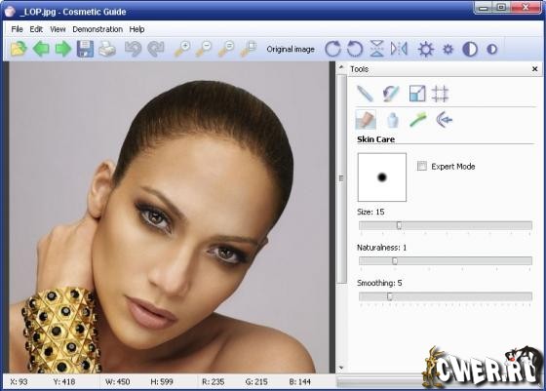
Task: Select the crop grid tool
Action: point(440,94)
